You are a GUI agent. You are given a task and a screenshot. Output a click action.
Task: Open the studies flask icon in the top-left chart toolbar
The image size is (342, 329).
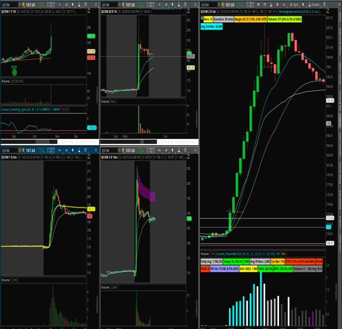tap(79, 5)
